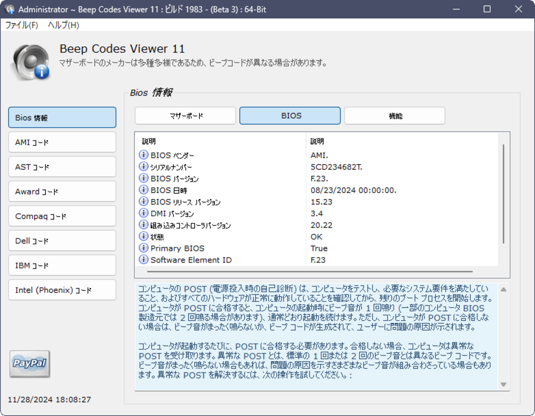The width and height of the screenshot is (535, 416).
Task: Click the BIOS table horizontal scrollbar
Action: click(x=309, y=272)
